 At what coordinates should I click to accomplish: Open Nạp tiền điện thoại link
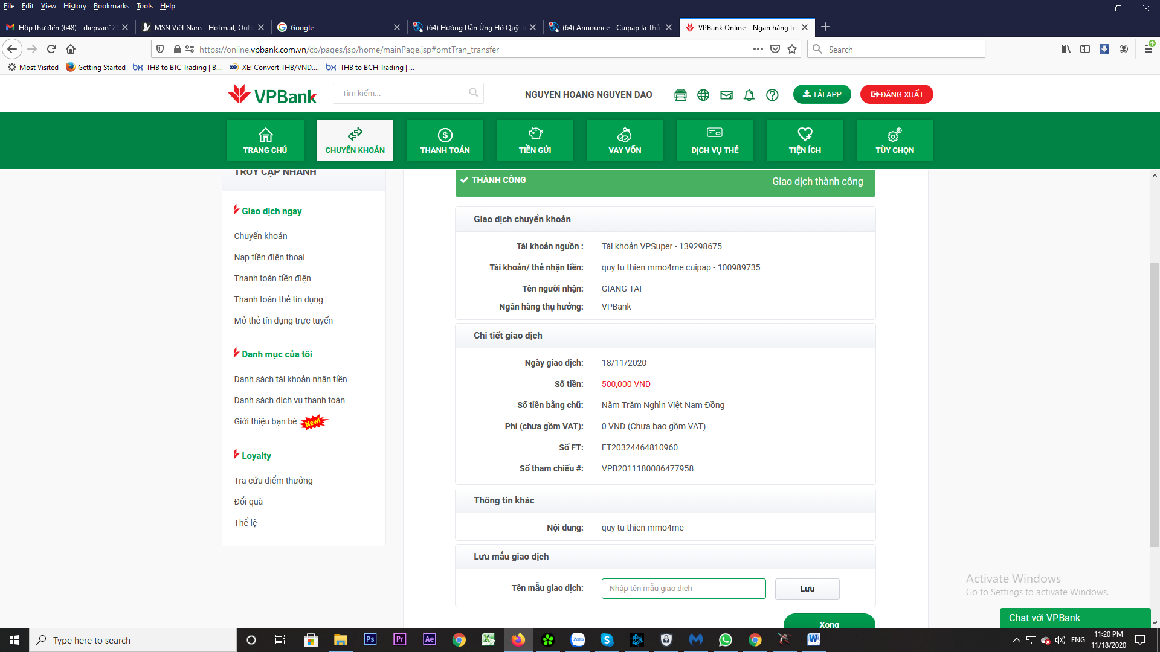click(x=269, y=257)
